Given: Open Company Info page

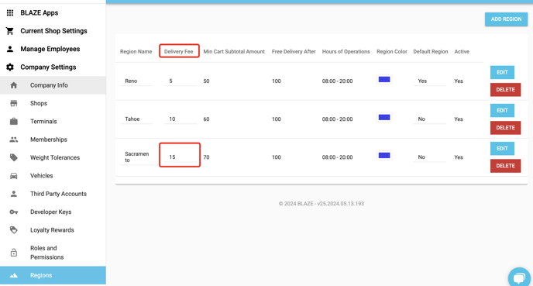Looking at the screenshot, I should tap(53, 85).
